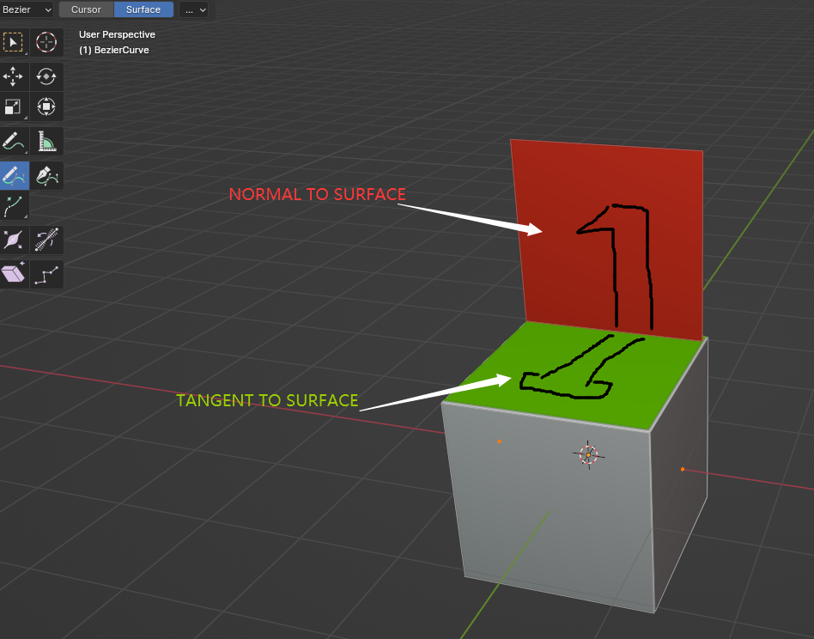Select the Scale tool
This screenshot has width=814, height=639.
[x=13, y=107]
